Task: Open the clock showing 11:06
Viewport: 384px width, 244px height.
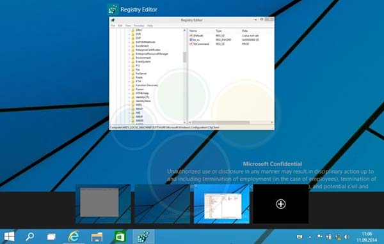Action: click(x=367, y=237)
